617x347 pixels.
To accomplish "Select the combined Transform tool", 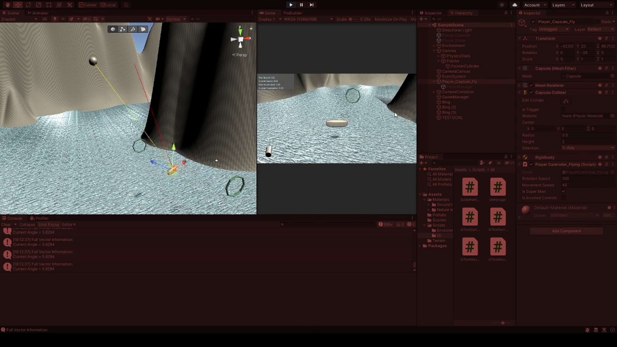I will (59, 5).
